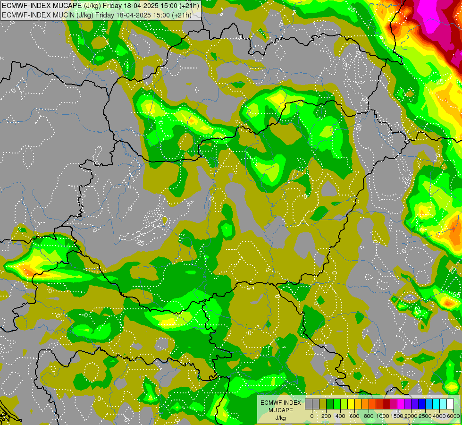Click the legend tick label 4000
462x425 pixels.
(x=440, y=416)
